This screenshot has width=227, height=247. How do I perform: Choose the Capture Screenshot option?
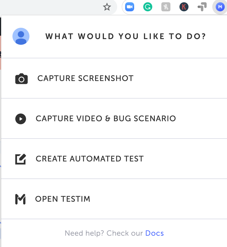[x=85, y=78]
